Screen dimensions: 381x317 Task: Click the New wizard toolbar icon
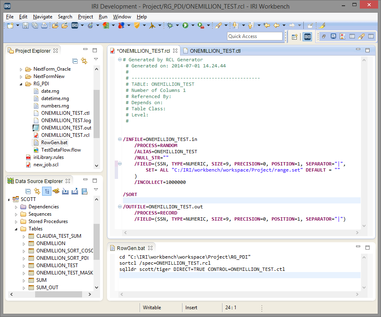[10, 25]
